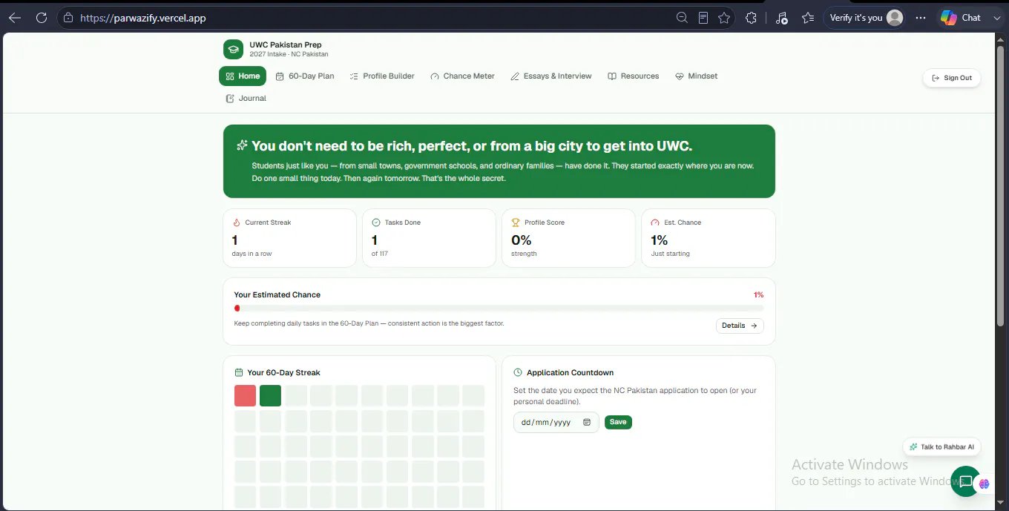Select the Home tab
The height and width of the screenshot is (511, 1009).
(x=243, y=76)
